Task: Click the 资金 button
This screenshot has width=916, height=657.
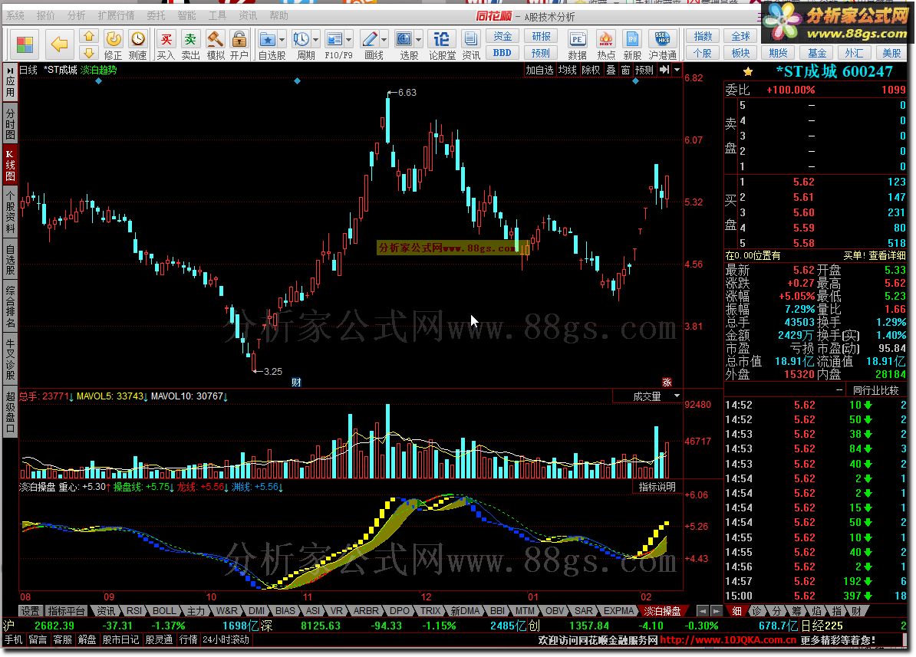Action: (x=502, y=36)
